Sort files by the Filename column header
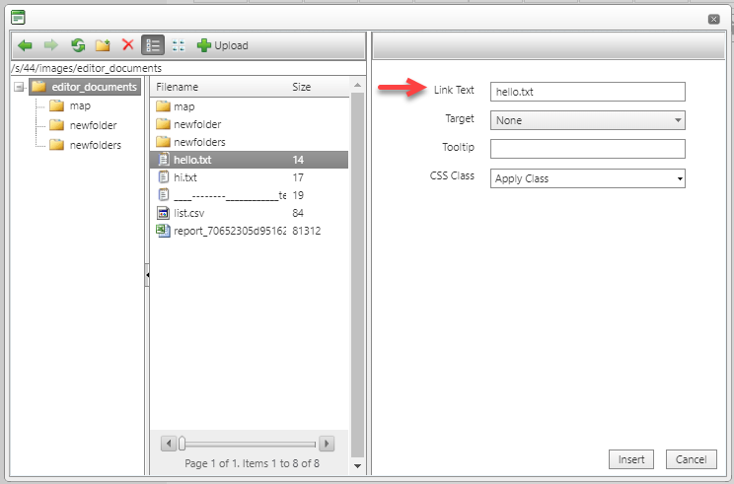This screenshot has height=484, width=734. click(x=179, y=87)
